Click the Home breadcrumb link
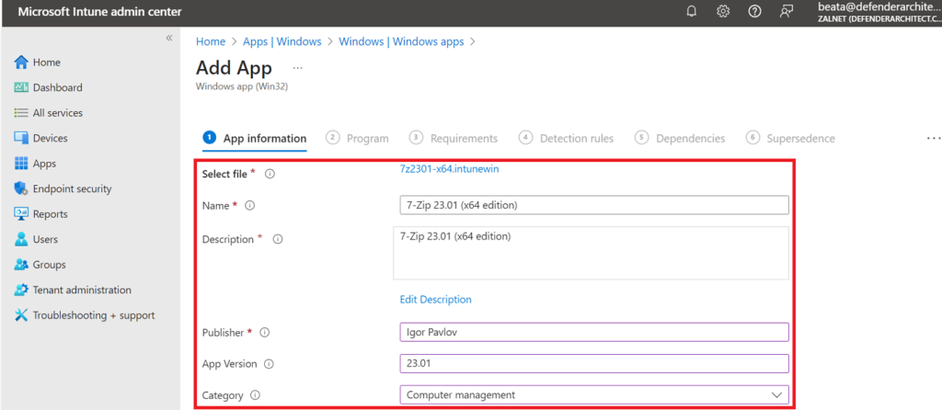942x410 pixels. click(x=211, y=41)
